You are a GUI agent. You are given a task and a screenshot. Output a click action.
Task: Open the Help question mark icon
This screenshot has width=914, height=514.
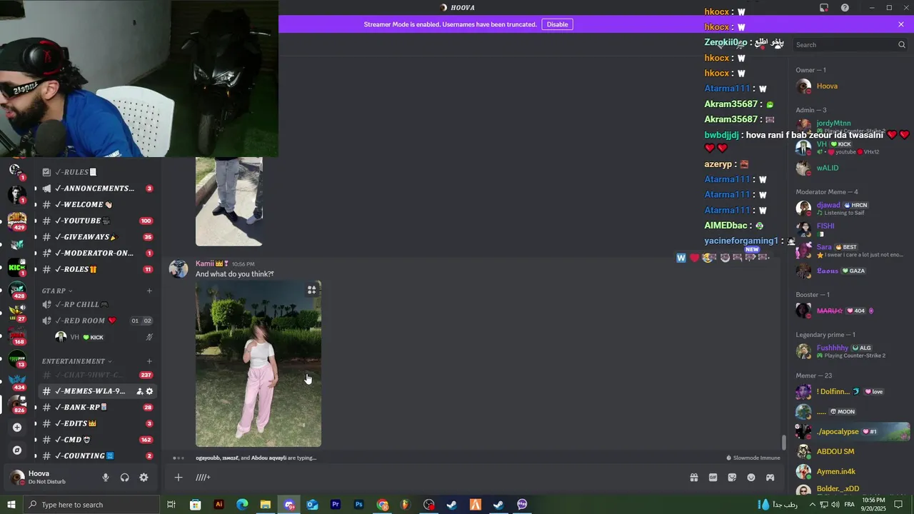coord(845,8)
